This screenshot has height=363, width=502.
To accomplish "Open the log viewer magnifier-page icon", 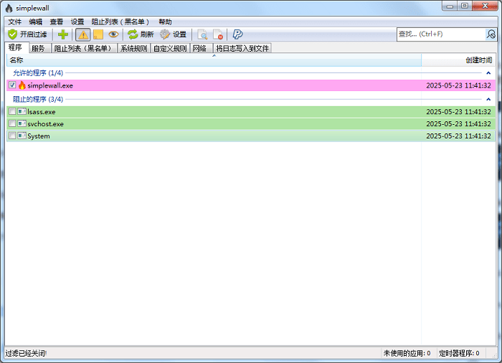I will coord(203,34).
